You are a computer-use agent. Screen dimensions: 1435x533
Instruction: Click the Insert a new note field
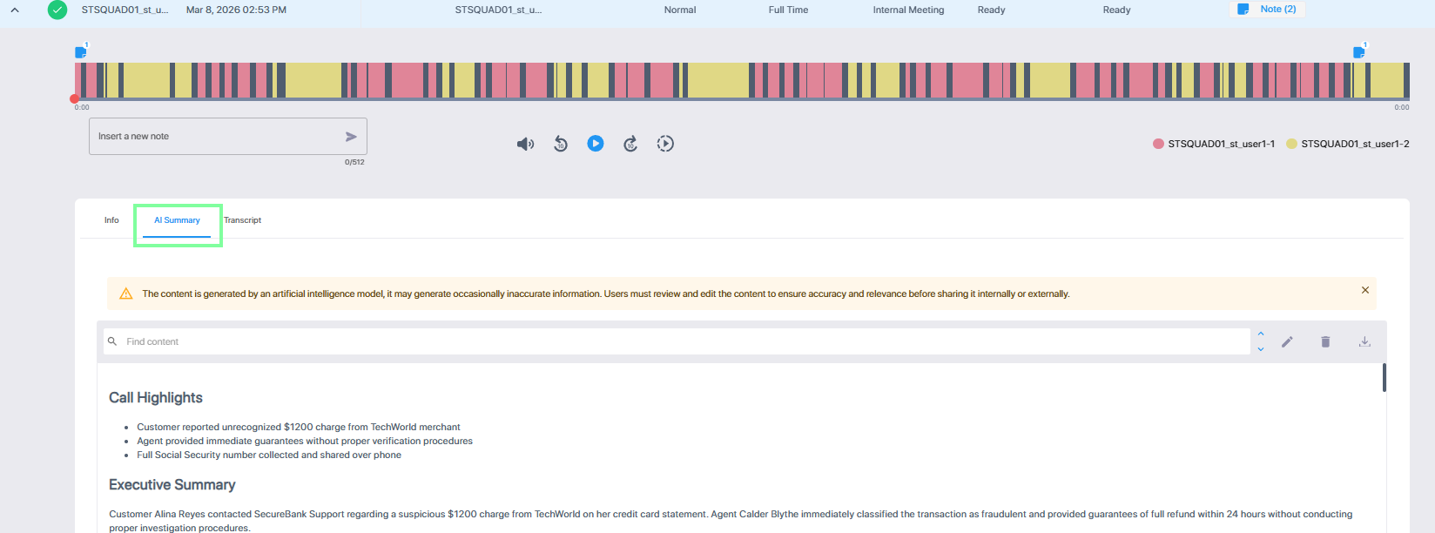218,137
